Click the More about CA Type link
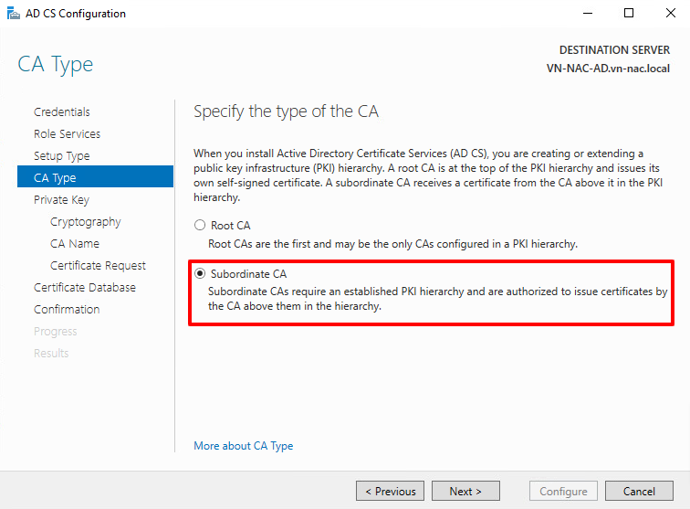This screenshot has height=509, width=690. coord(243,446)
